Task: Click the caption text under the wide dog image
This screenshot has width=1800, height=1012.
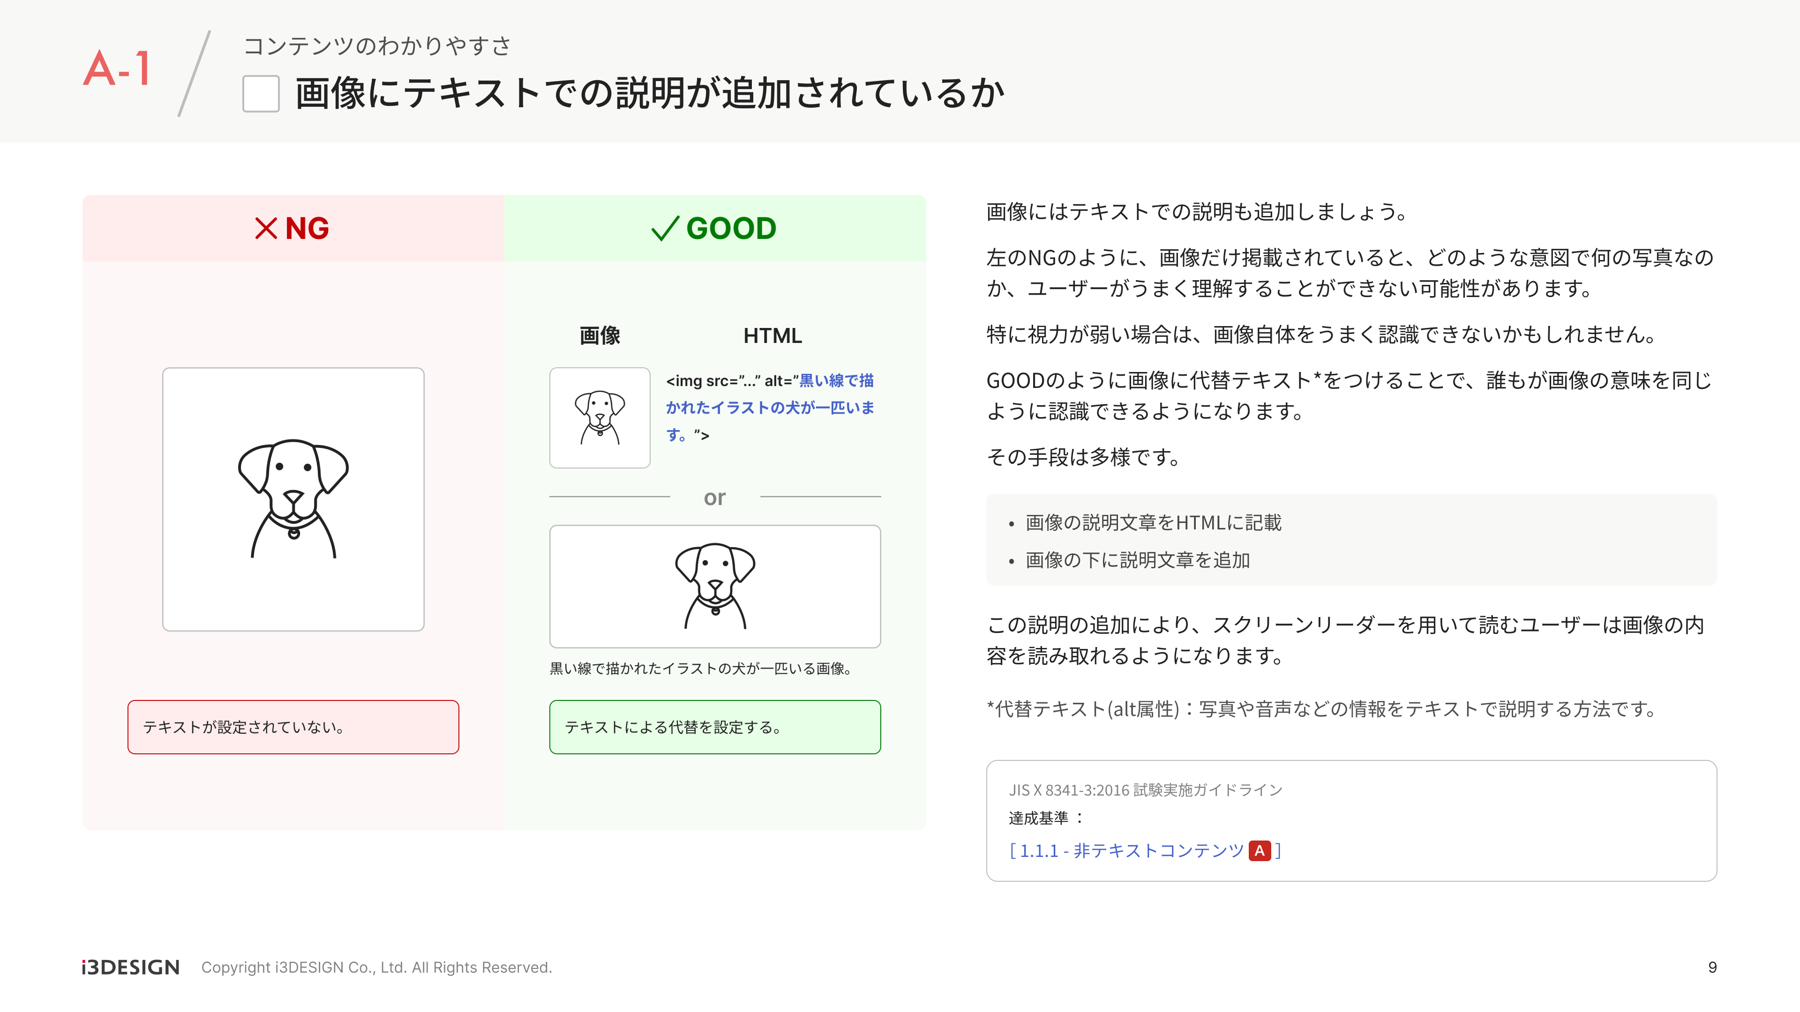Action: [x=700, y=669]
